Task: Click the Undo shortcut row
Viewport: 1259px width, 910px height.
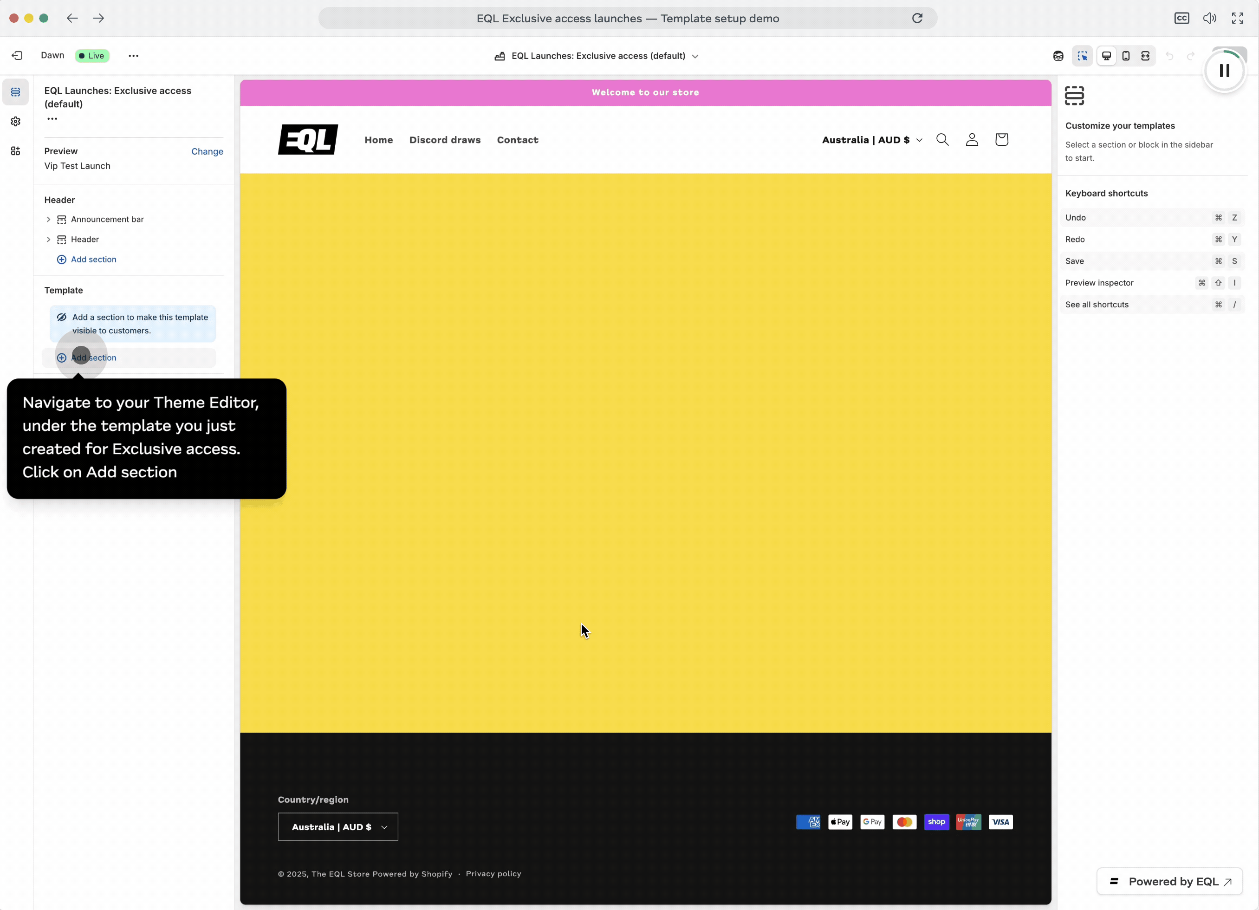Action: pos(1152,218)
